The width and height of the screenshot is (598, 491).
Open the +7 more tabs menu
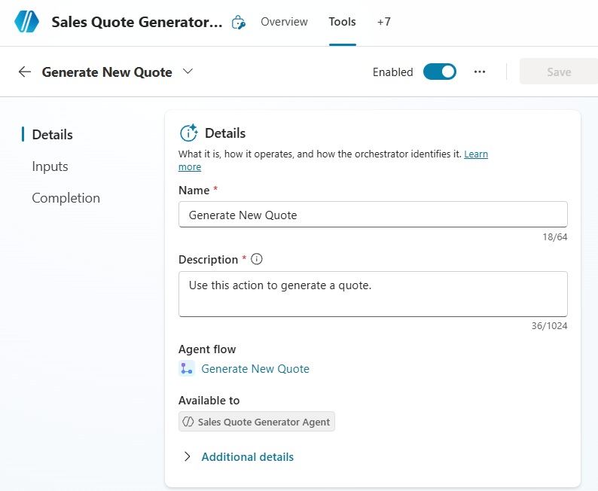384,22
